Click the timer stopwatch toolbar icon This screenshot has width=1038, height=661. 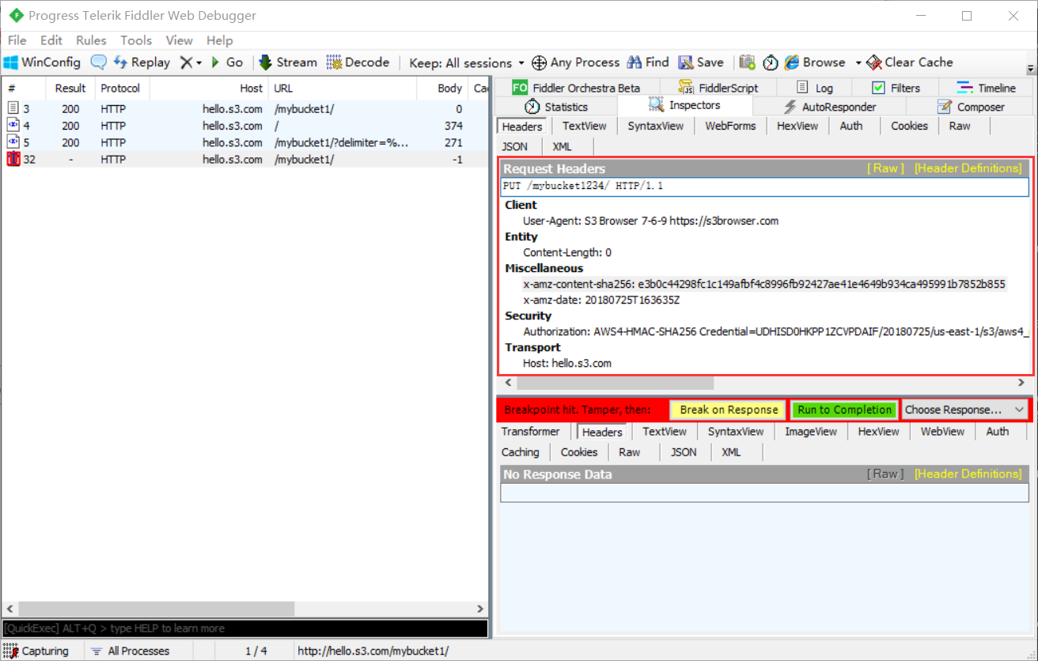[x=771, y=62]
